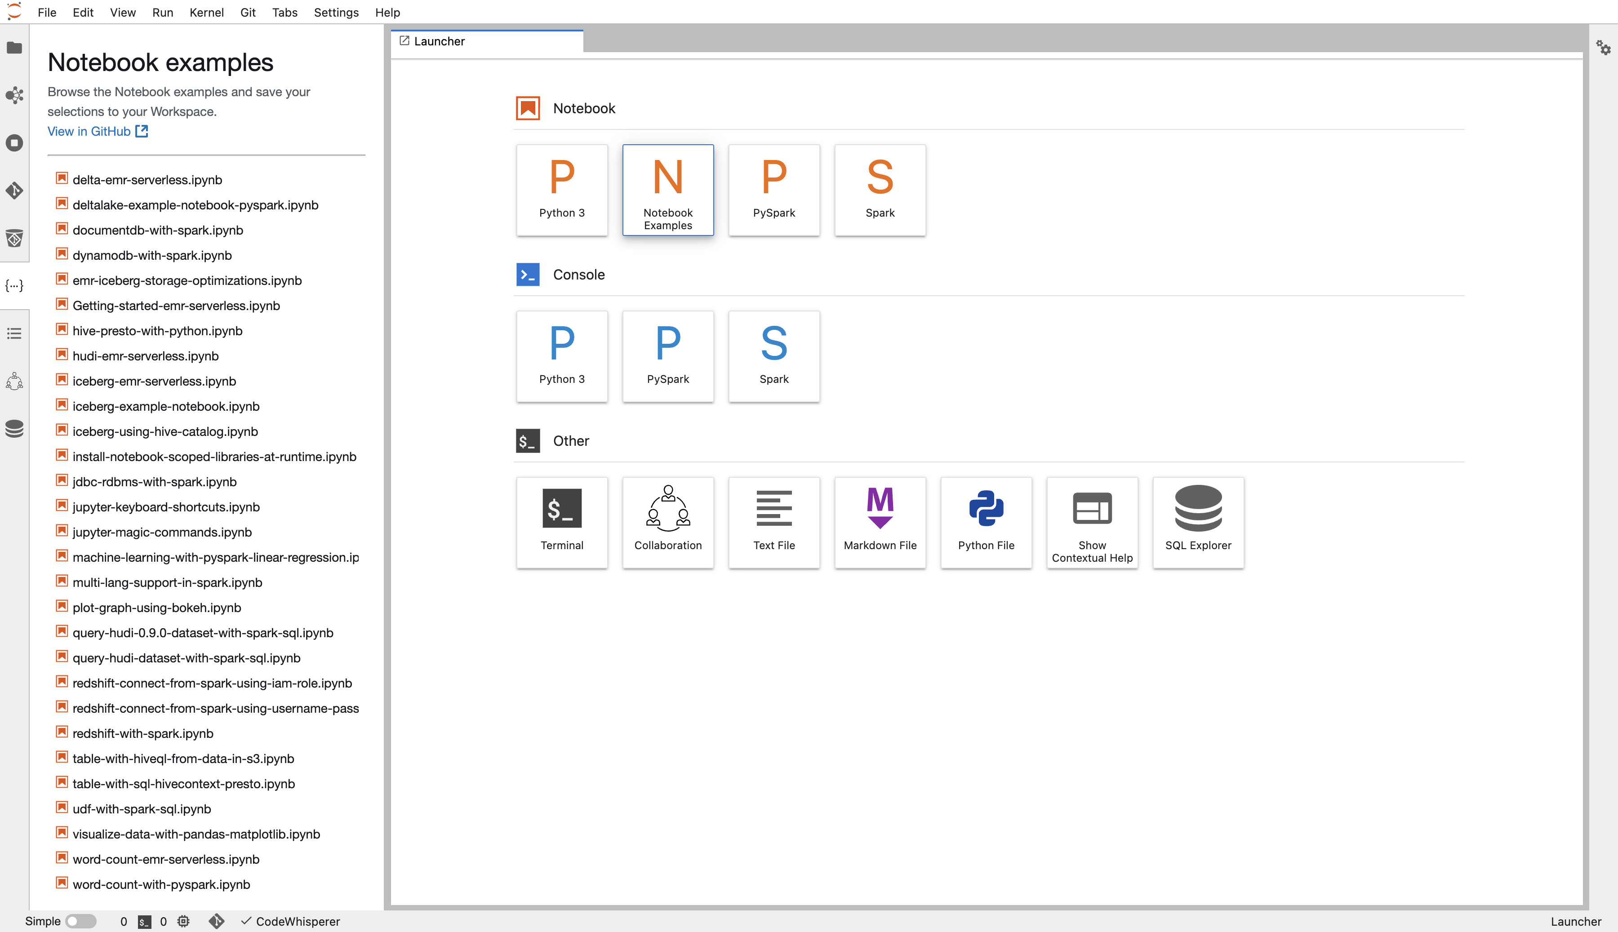Toggle Simple interface mode switch
The width and height of the screenshot is (1618, 932).
81,921
